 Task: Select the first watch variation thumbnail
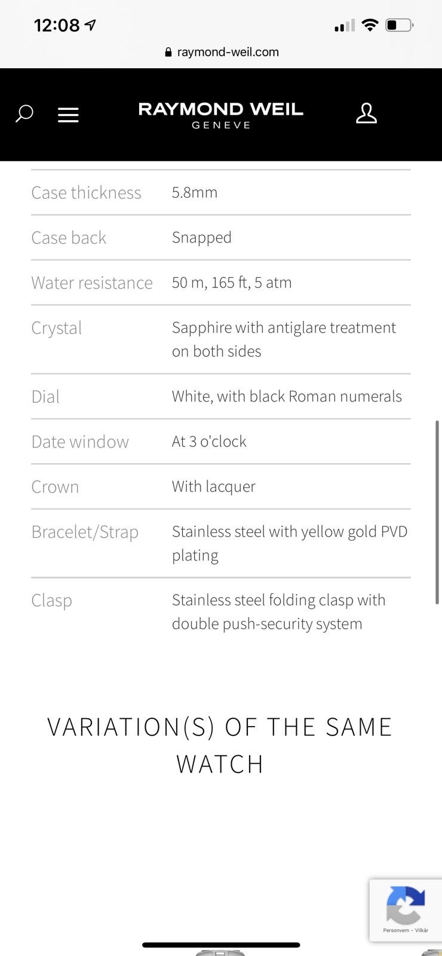pos(220,952)
